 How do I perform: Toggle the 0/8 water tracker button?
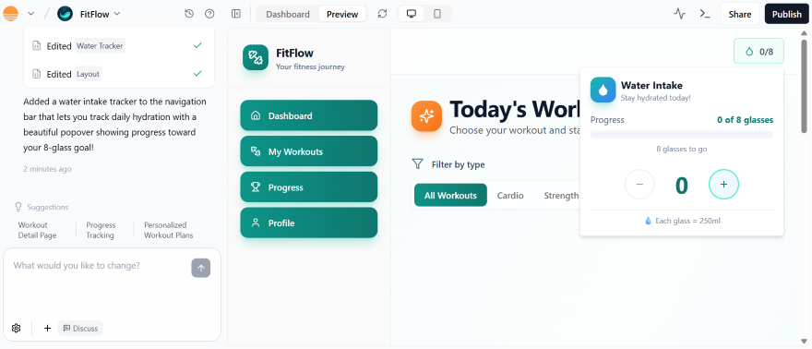pyautogui.click(x=758, y=52)
